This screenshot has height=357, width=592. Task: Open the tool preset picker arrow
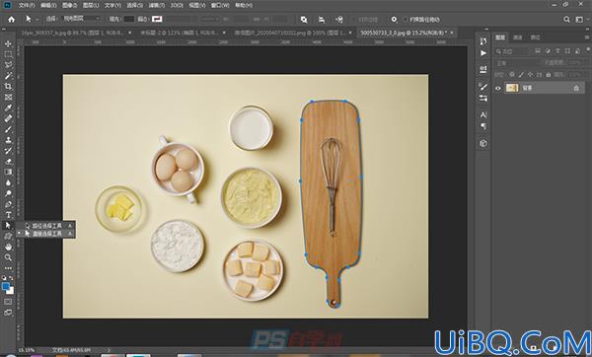[37, 19]
